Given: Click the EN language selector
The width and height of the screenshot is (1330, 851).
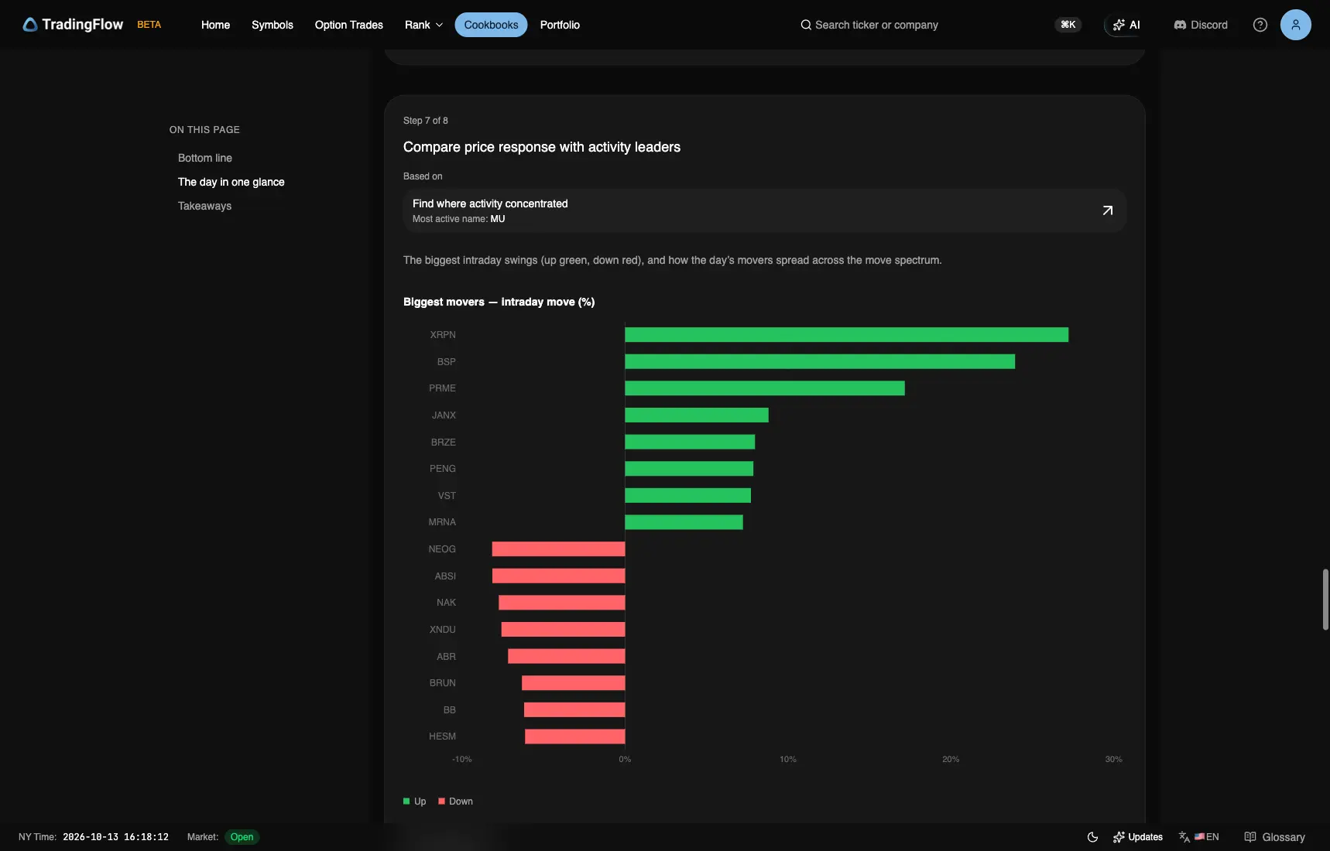Looking at the screenshot, I should (x=1199, y=837).
